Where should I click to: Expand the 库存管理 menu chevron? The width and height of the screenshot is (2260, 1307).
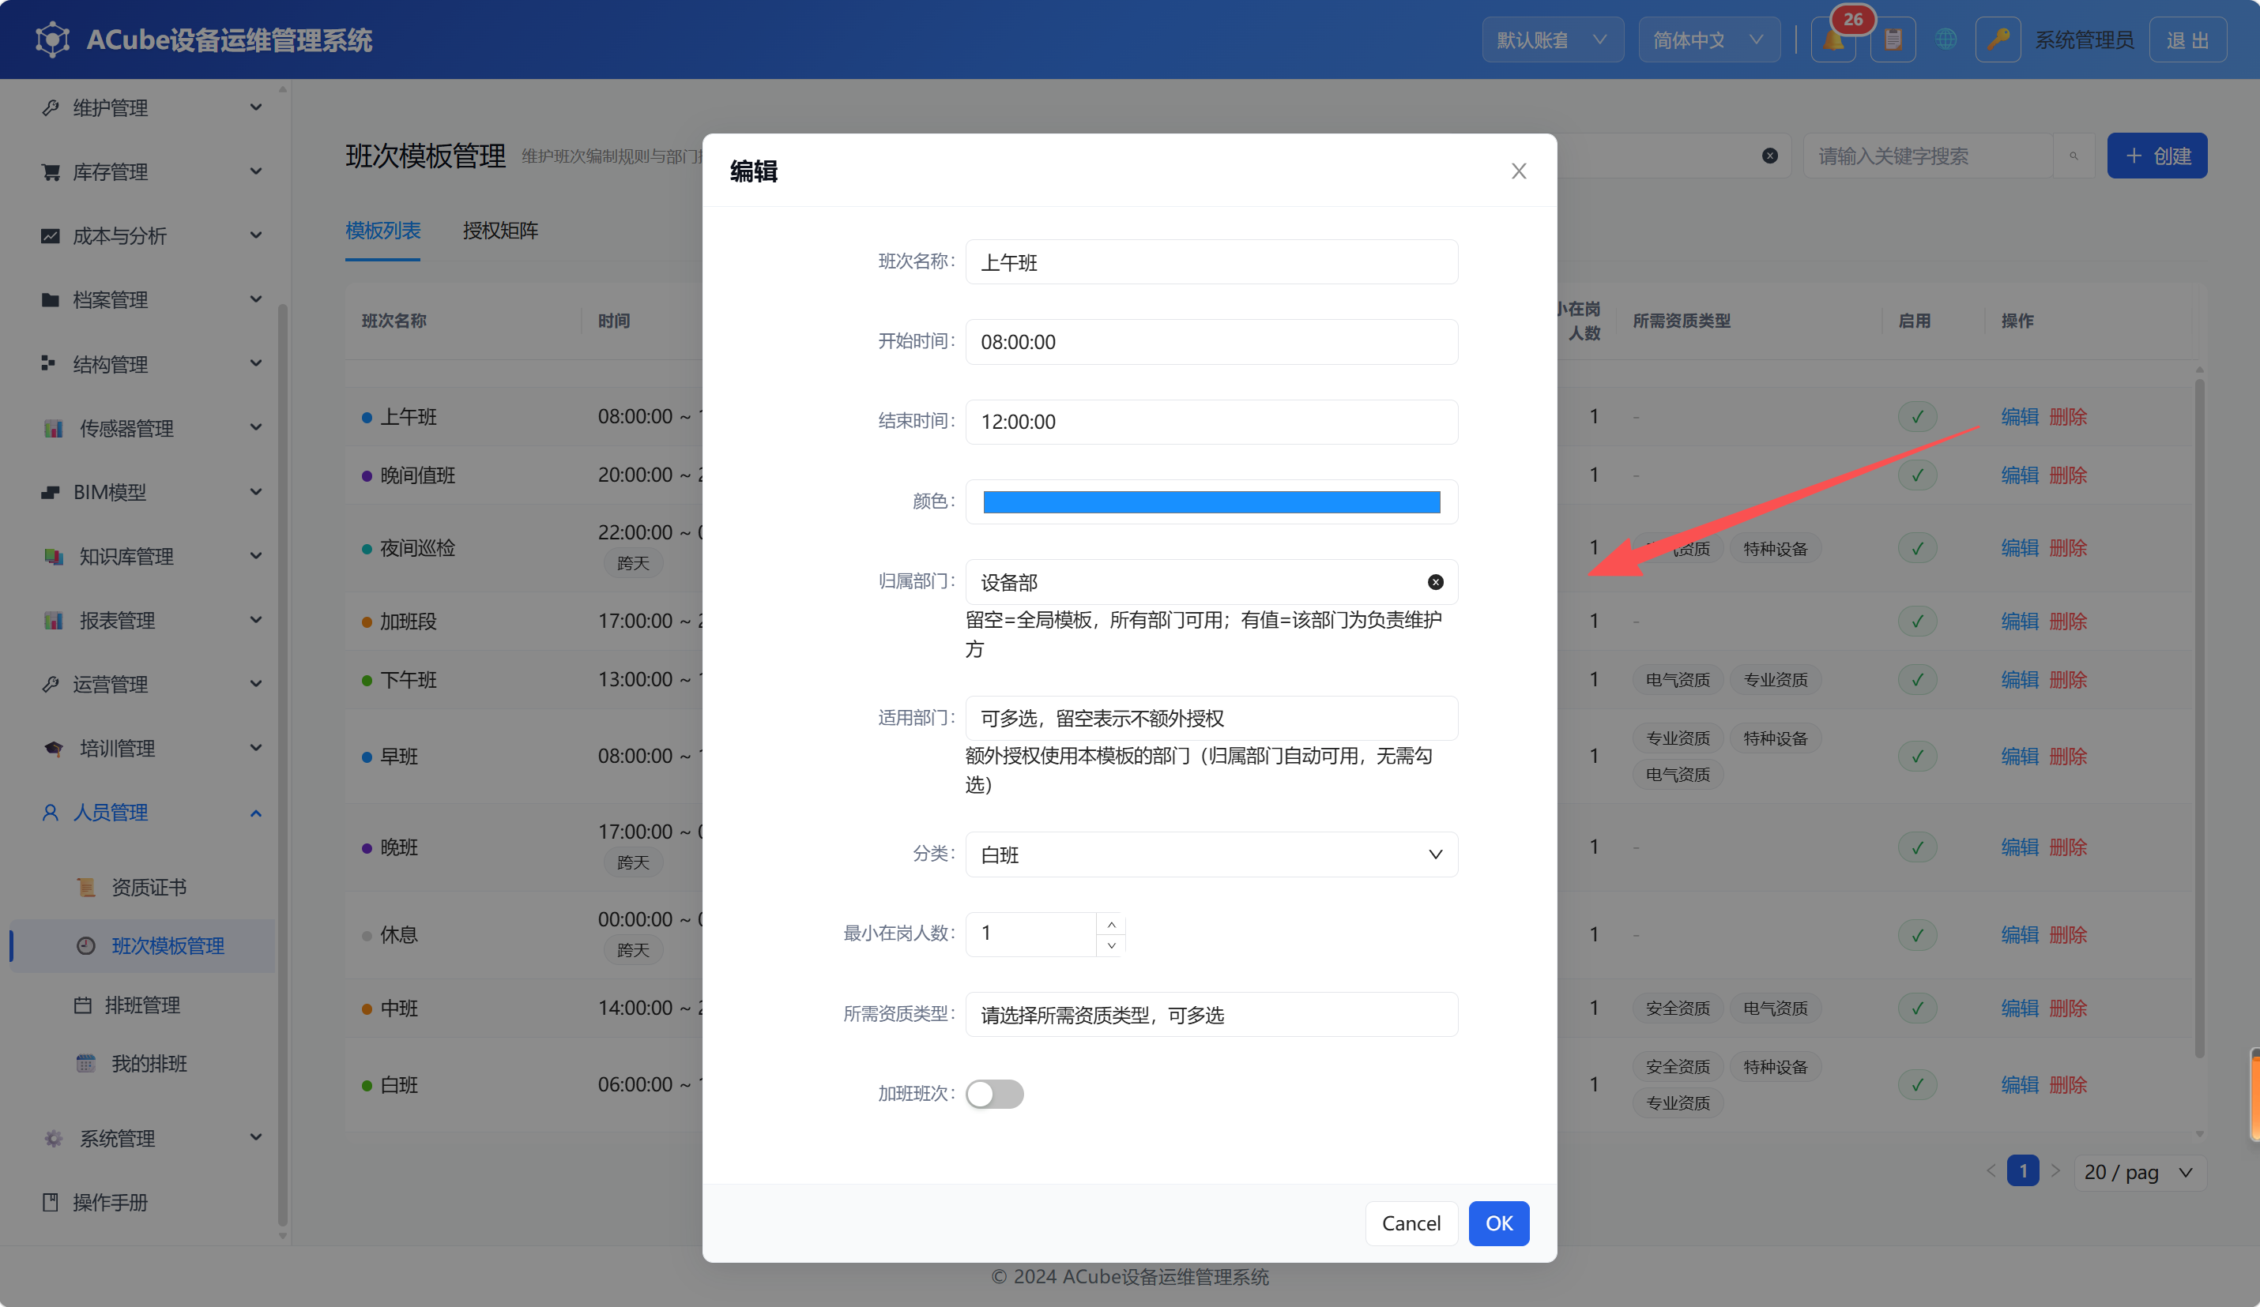(x=255, y=171)
